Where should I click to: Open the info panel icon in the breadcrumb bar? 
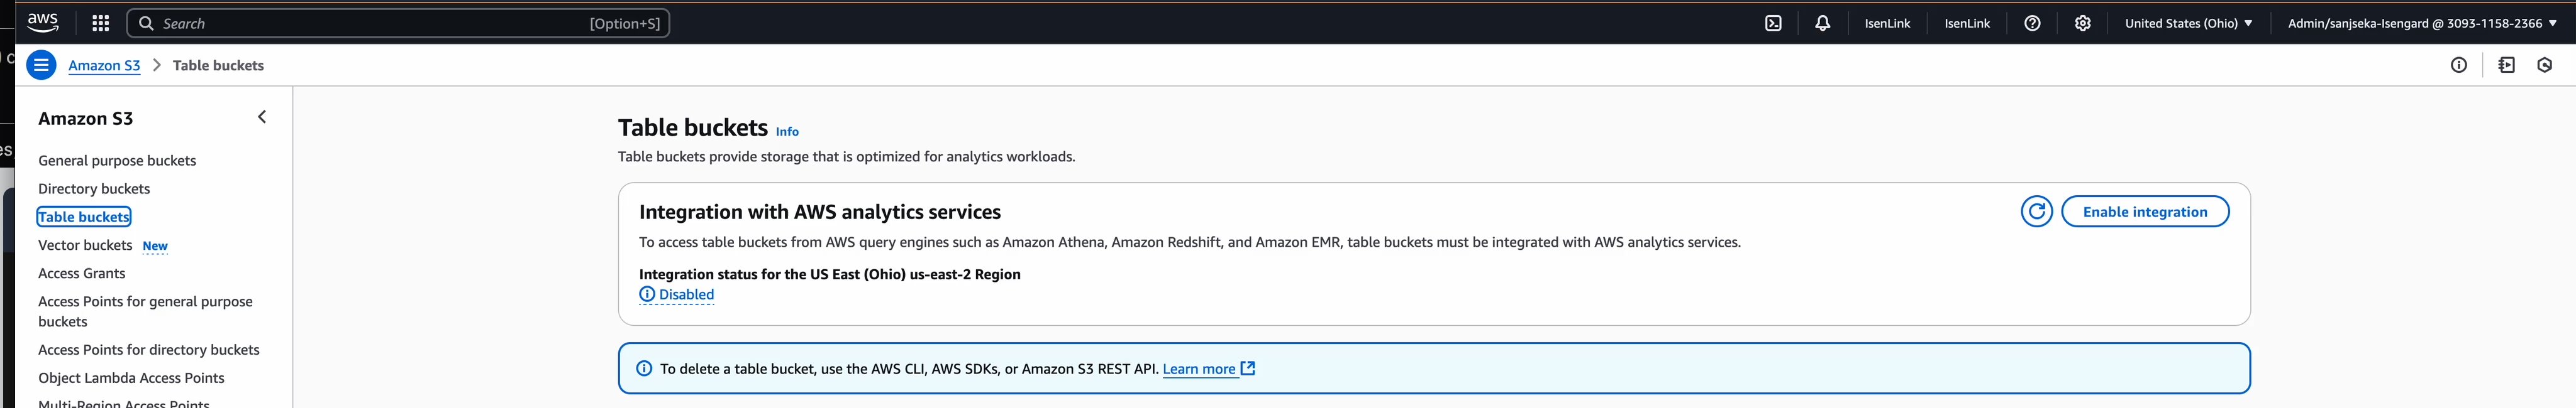click(2458, 66)
